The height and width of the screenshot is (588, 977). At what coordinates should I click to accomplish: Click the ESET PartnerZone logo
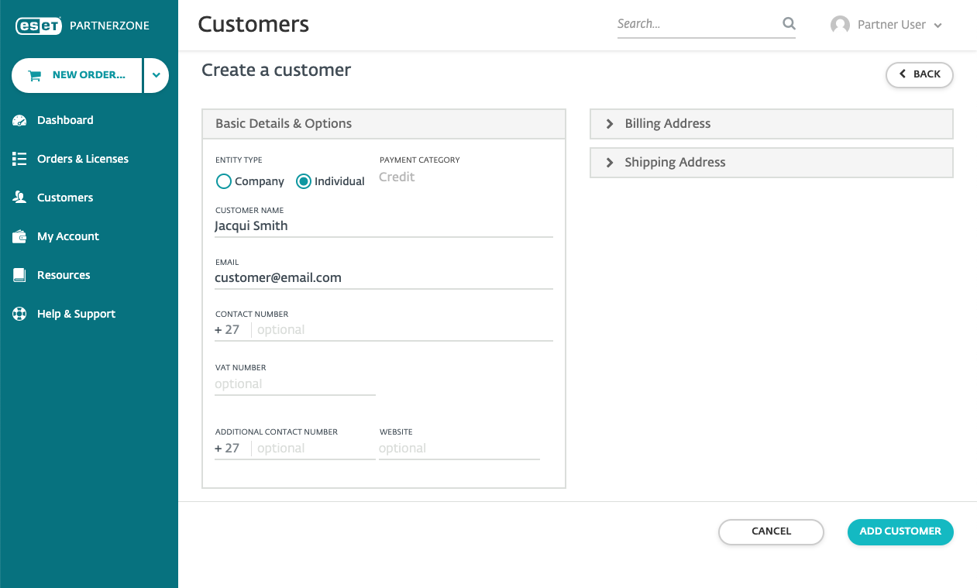click(x=83, y=26)
